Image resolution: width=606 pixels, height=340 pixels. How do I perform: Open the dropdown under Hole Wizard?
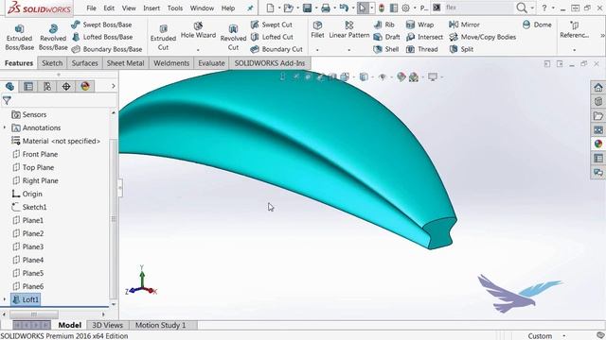(198, 50)
